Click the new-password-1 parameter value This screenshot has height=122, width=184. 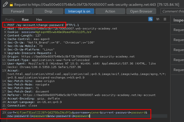41,116
